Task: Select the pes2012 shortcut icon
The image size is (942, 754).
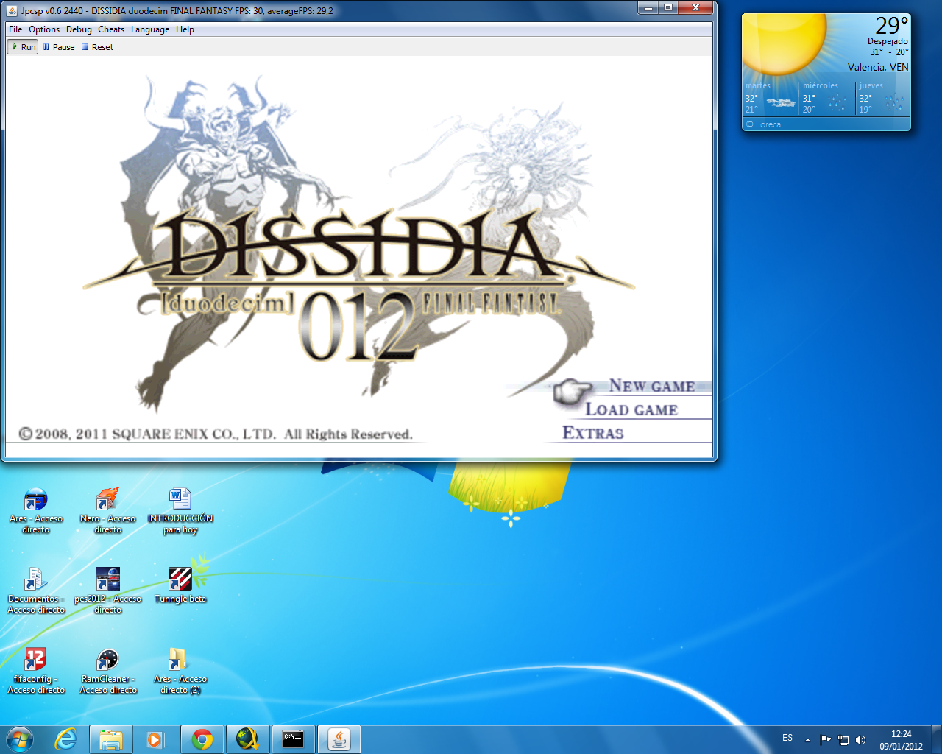Action: (108, 591)
